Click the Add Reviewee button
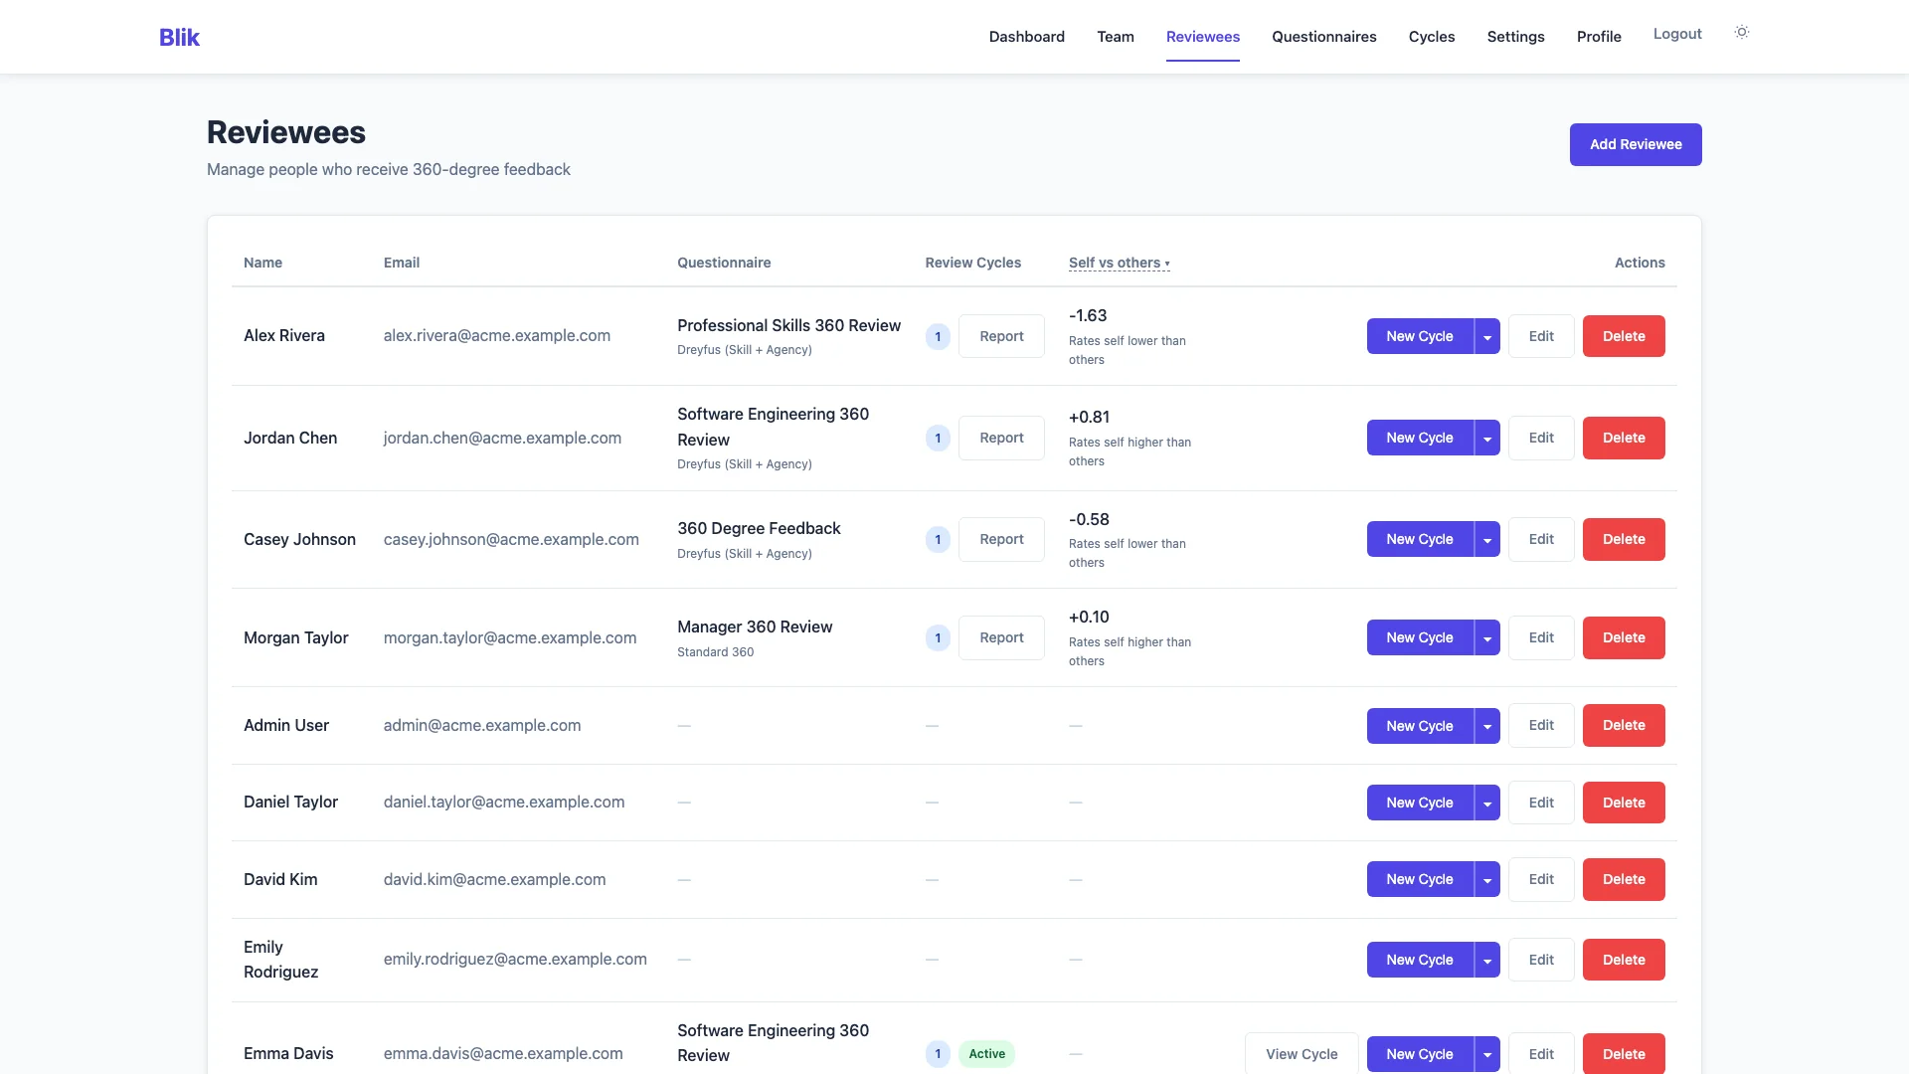 tap(1636, 144)
